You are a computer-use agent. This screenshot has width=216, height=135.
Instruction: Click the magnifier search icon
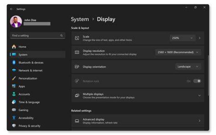point(61,35)
